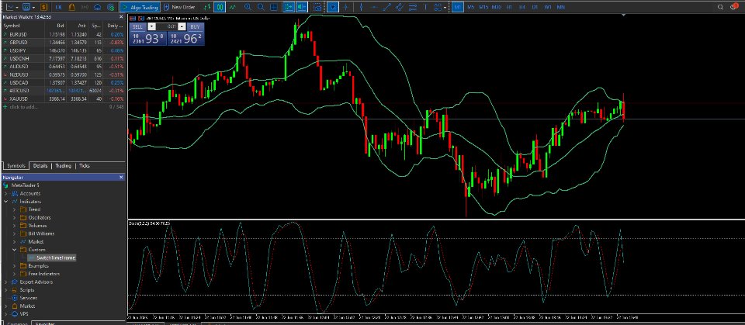Select the M1 timeframe

[457, 7]
